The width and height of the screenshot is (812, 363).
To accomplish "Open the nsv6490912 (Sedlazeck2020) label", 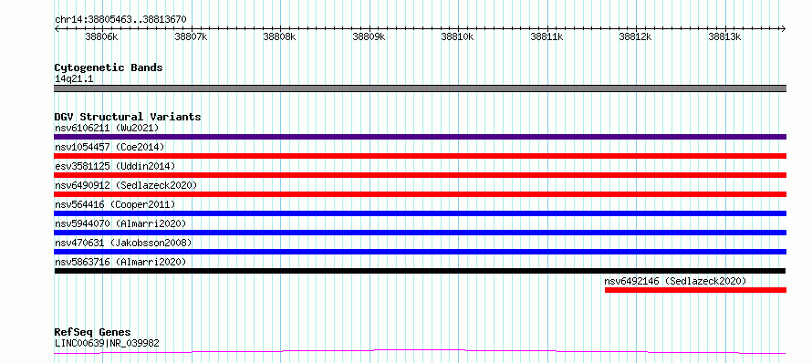I will coord(126,185).
